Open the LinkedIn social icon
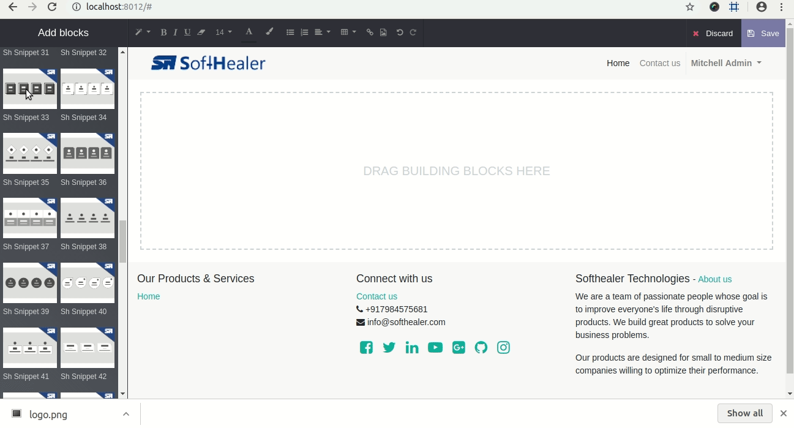This screenshot has height=428, width=794. pos(412,348)
